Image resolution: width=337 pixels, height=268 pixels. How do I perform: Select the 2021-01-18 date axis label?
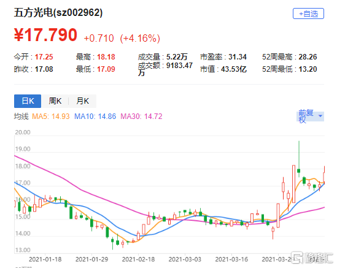(45, 259)
